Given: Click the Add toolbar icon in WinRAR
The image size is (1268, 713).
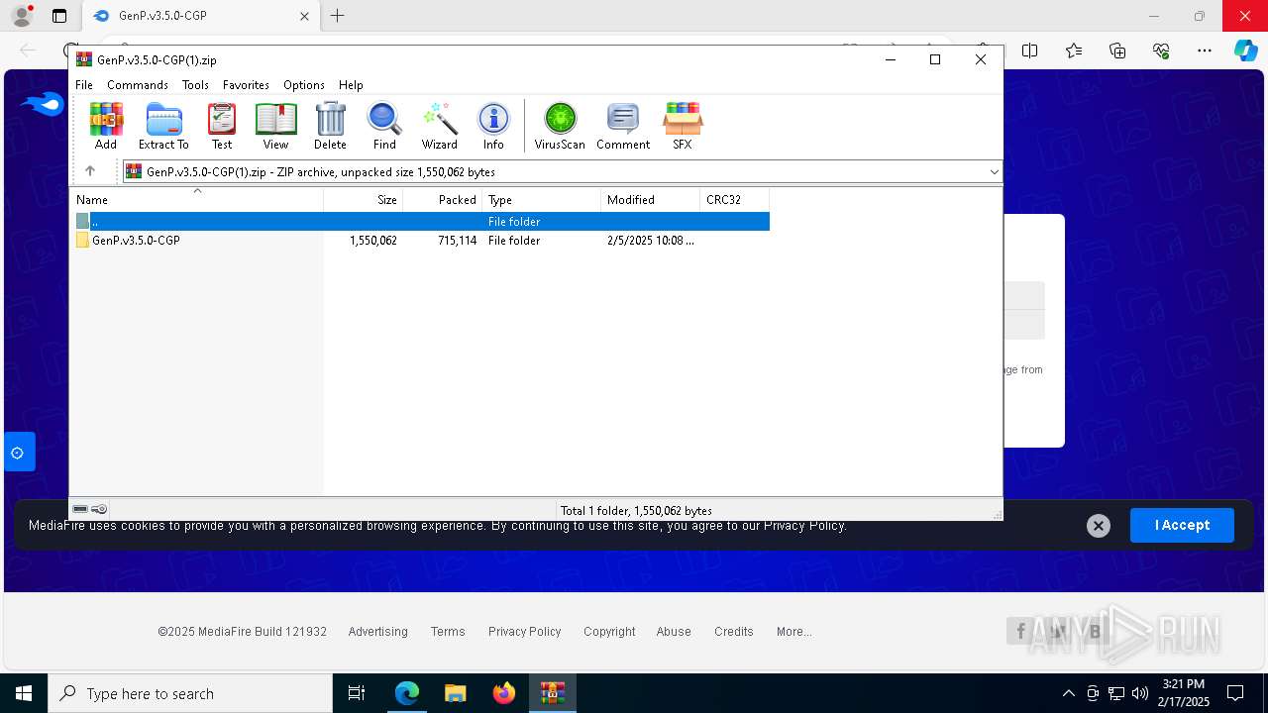Looking at the screenshot, I should [106, 126].
